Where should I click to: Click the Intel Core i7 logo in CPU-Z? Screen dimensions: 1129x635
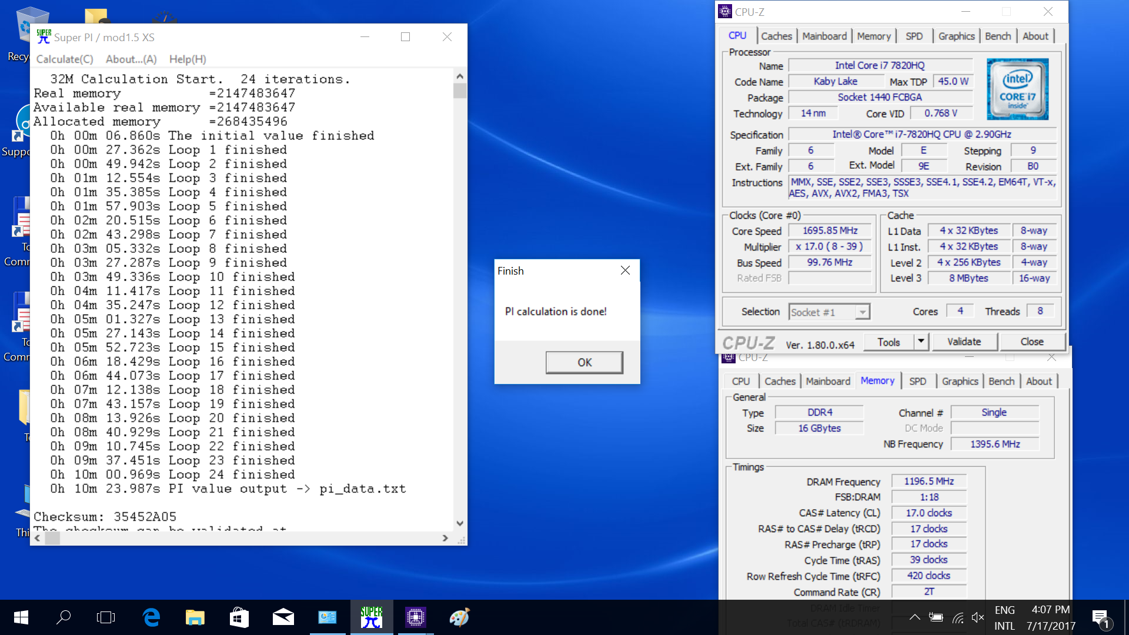click(1017, 89)
